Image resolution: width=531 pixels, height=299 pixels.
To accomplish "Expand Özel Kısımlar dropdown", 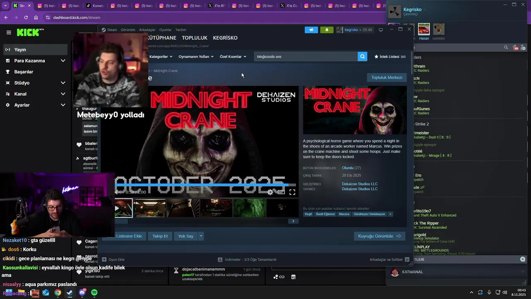I will [233, 56].
